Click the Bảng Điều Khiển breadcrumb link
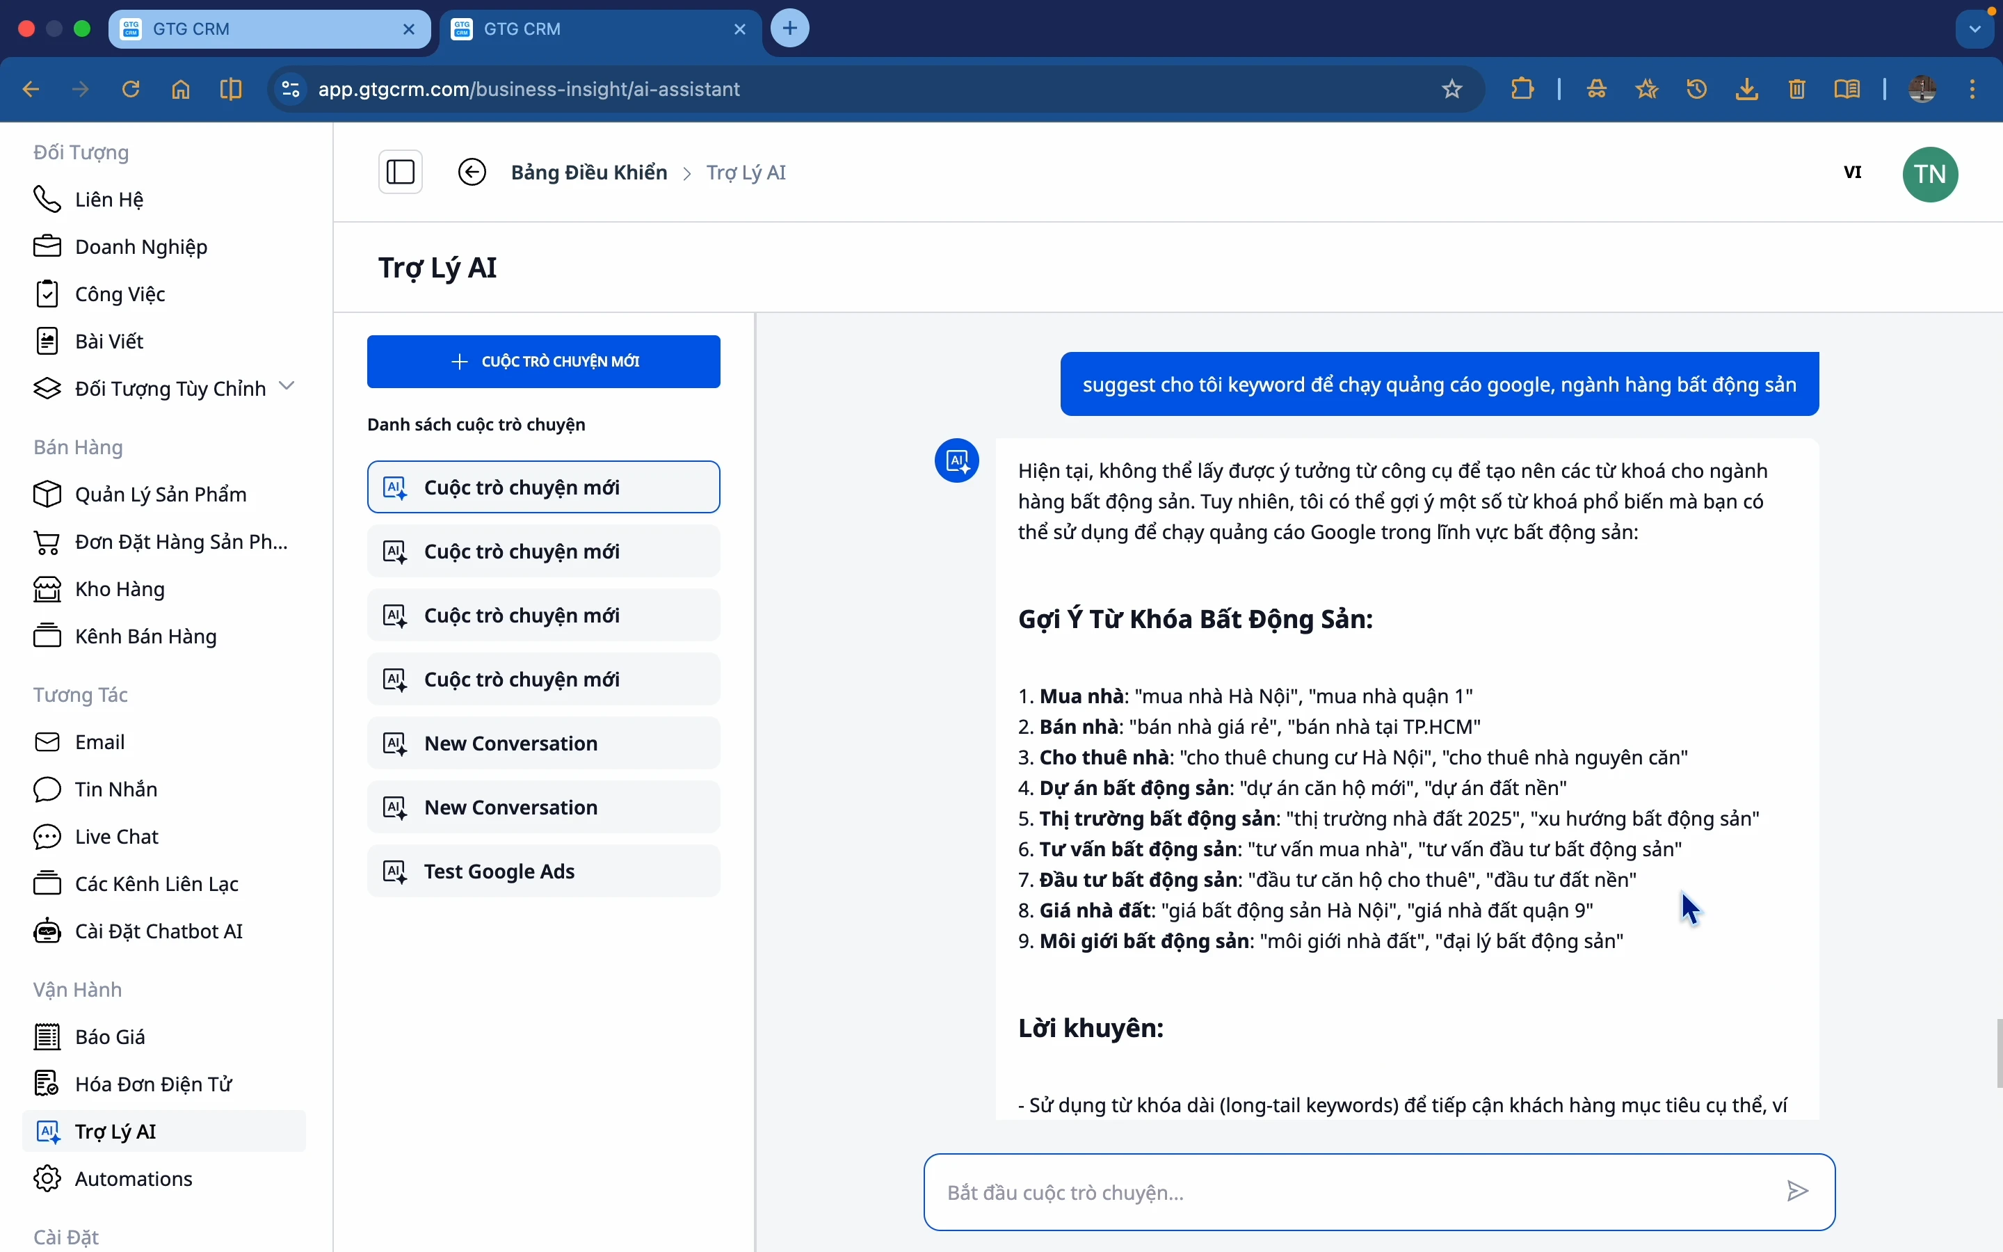 588,172
